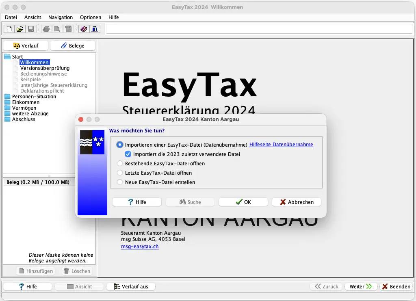Viewport: 416px width, 301px height.
Task: Select Versionsüberprüfung in the sidebar
Action: coord(44,68)
